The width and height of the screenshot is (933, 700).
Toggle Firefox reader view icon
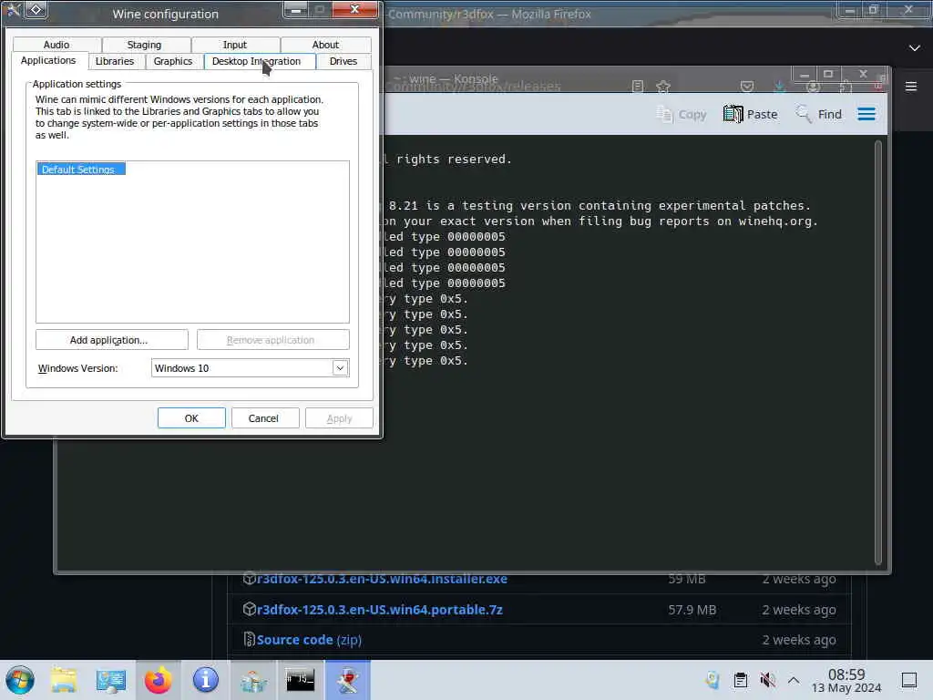[x=638, y=87]
